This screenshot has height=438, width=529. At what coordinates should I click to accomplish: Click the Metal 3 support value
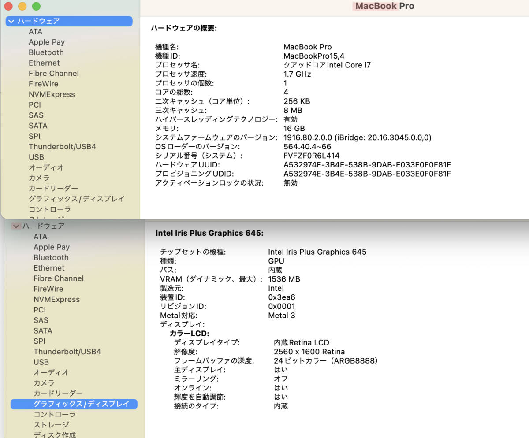[282, 316]
